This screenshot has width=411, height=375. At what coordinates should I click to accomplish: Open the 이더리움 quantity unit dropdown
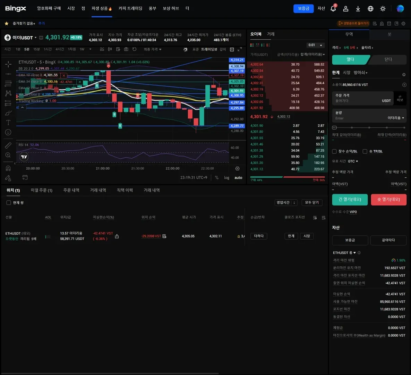point(396,118)
